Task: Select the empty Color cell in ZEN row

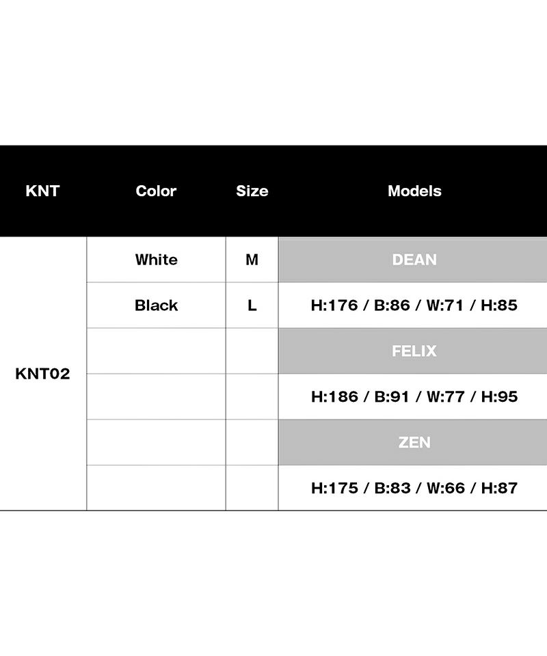Action: (x=156, y=442)
